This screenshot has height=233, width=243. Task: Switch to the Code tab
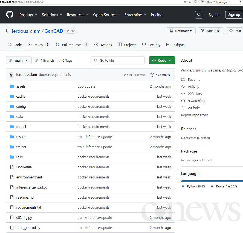15,45
